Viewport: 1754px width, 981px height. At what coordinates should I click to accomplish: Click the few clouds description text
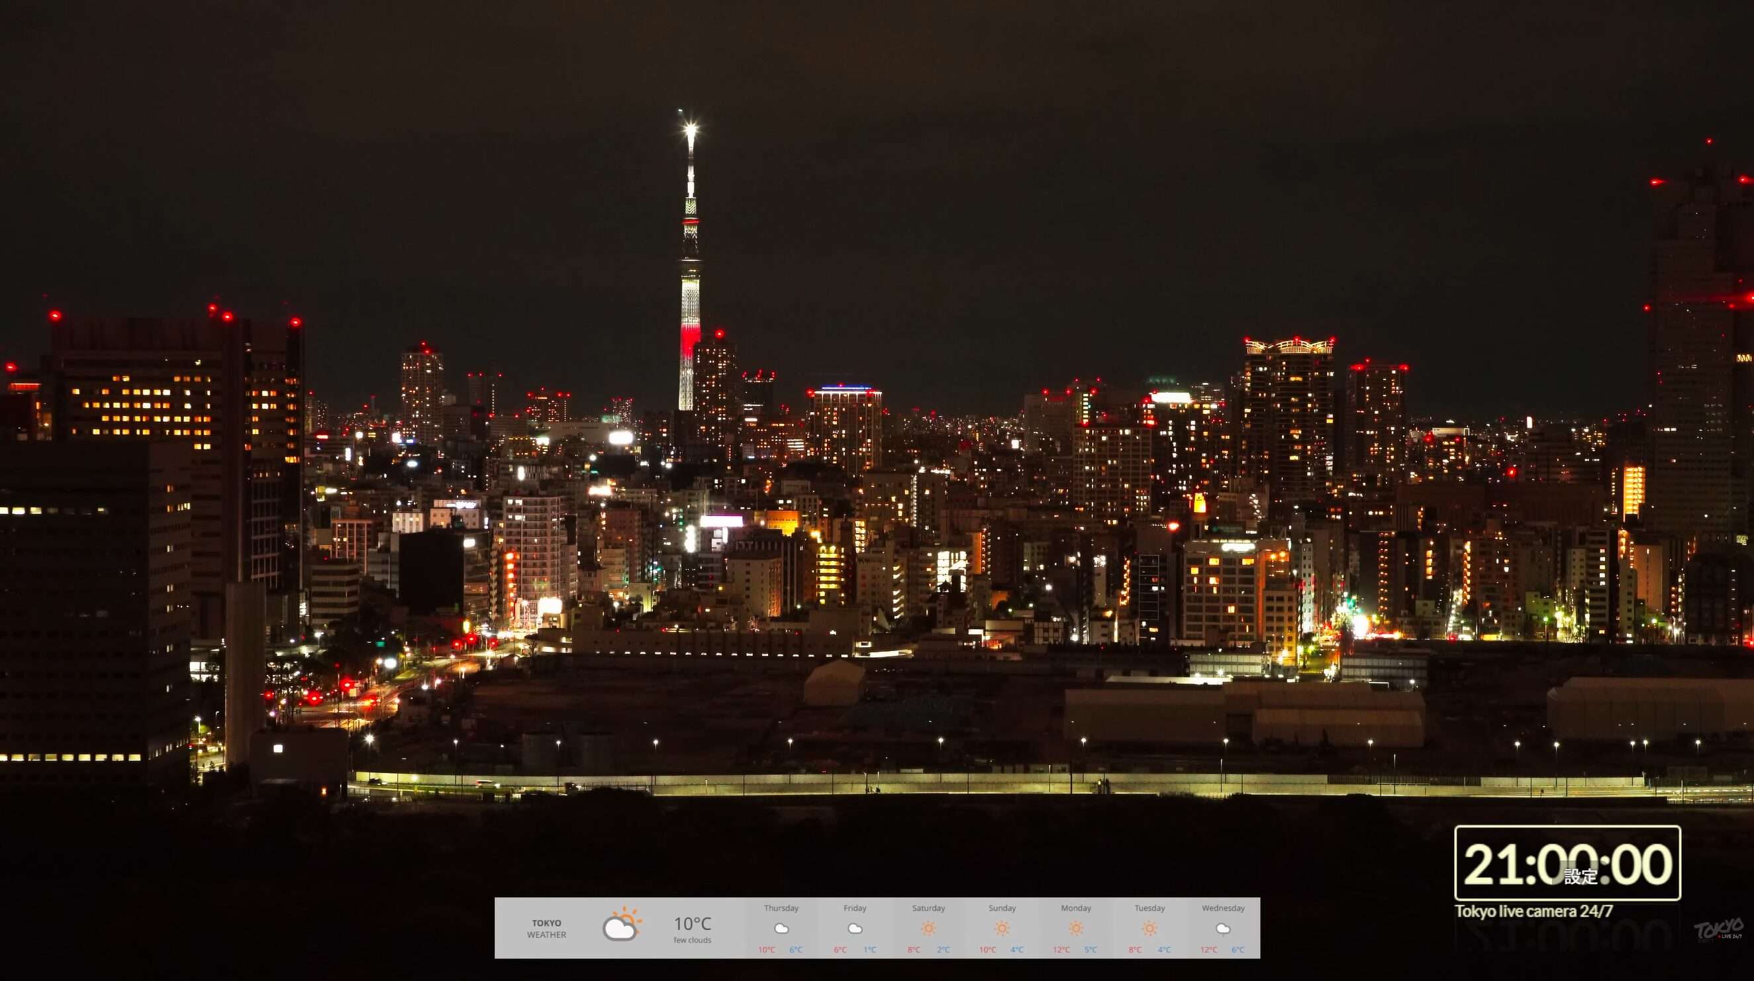click(692, 940)
